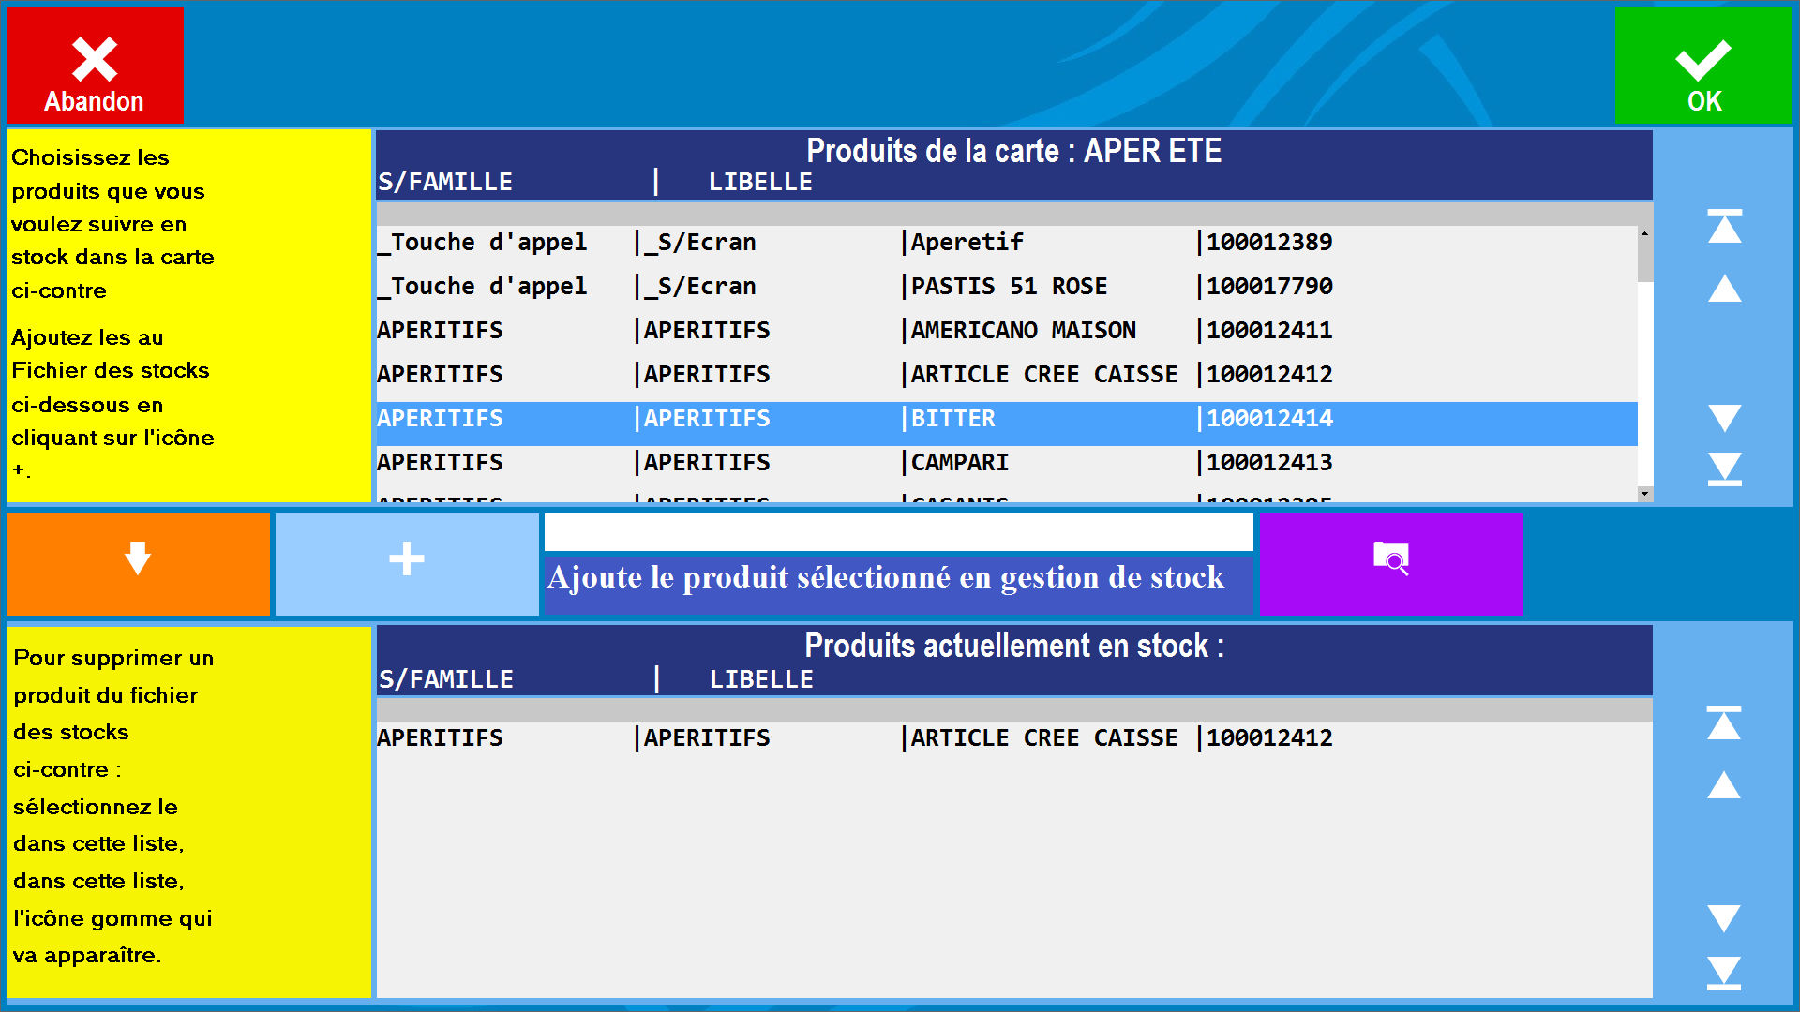Click the white search input field
This screenshot has width=1800, height=1012.
pos(898,532)
